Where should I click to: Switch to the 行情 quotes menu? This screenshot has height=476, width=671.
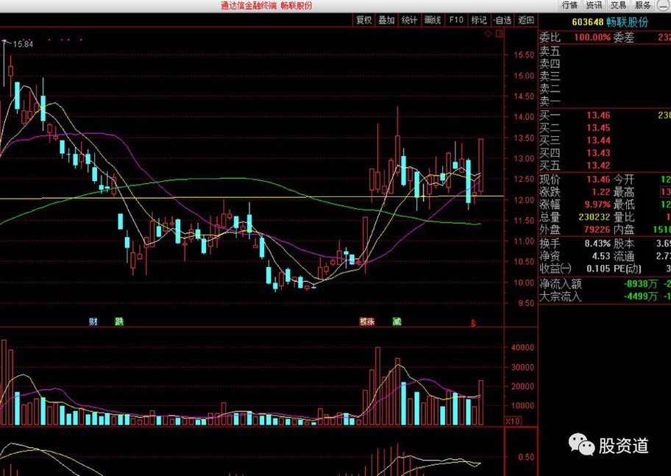pos(570,5)
